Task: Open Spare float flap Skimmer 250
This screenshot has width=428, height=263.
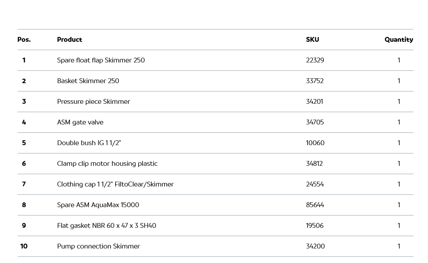Action: (101, 60)
